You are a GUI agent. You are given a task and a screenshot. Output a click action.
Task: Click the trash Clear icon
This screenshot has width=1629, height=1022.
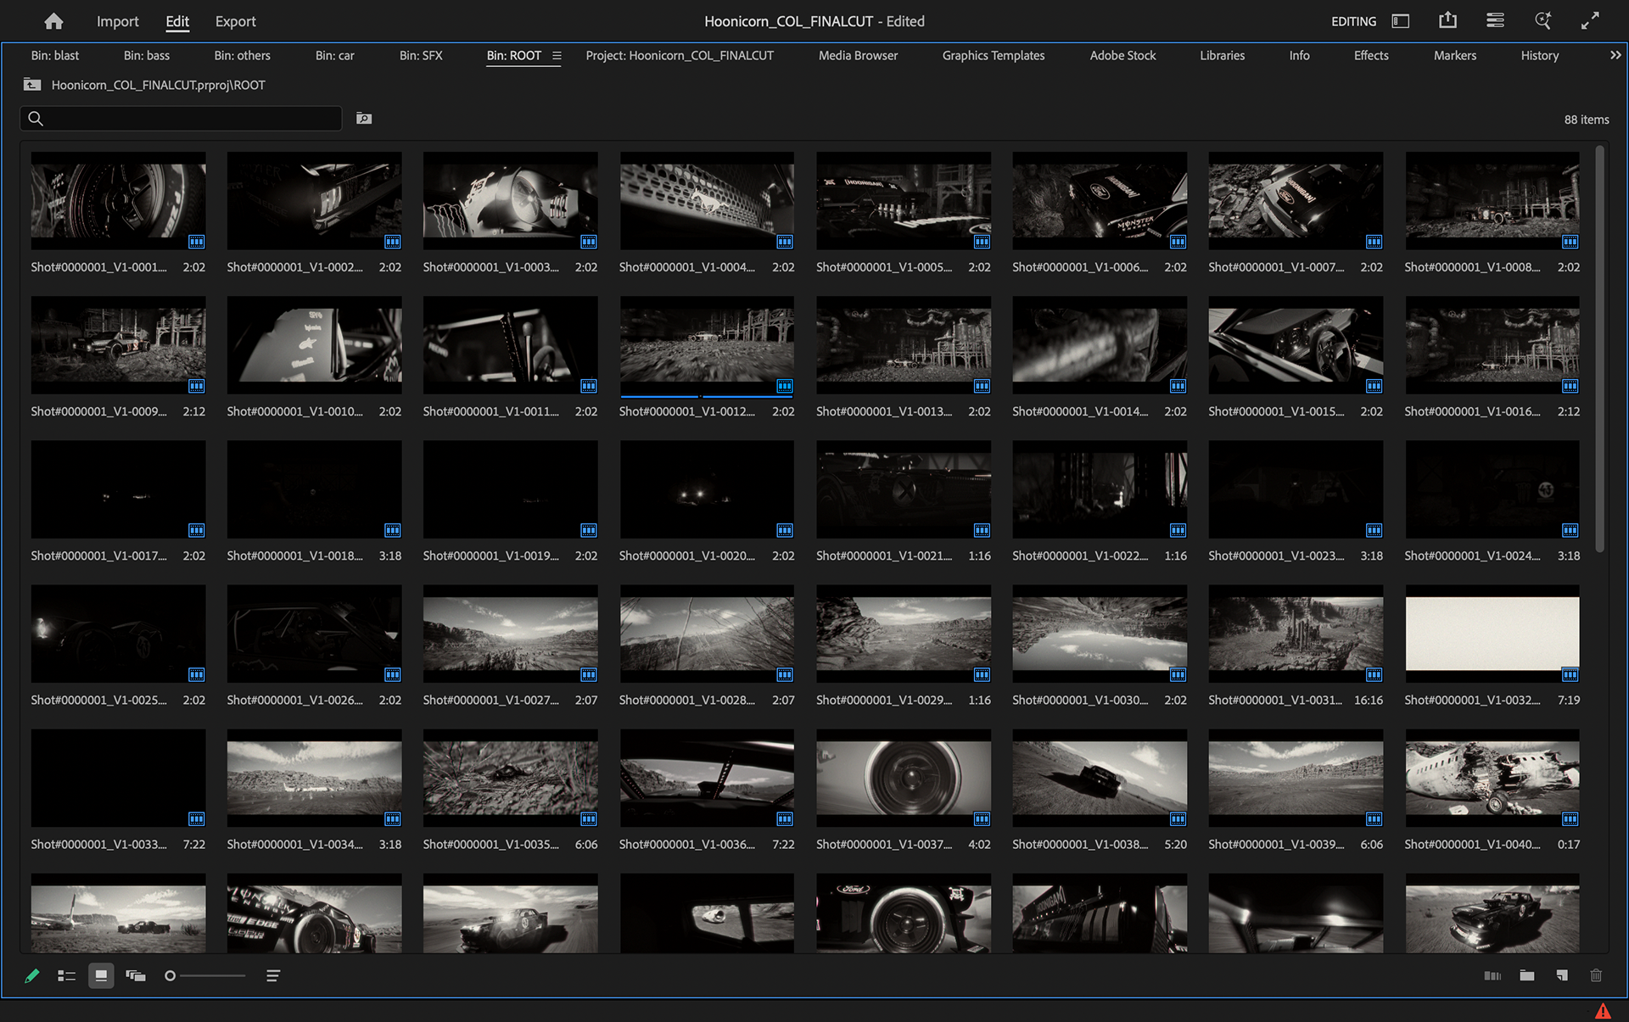1596,975
